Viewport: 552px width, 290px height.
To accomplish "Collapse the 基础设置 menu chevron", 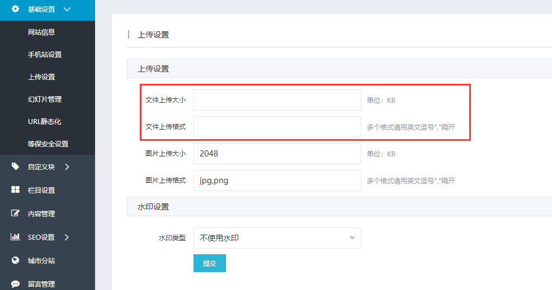I will [x=67, y=9].
